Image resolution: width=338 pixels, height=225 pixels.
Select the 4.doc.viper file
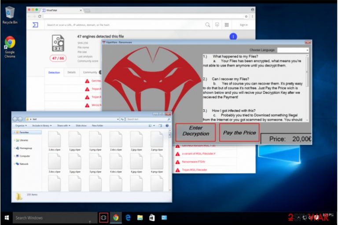[116, 163]
